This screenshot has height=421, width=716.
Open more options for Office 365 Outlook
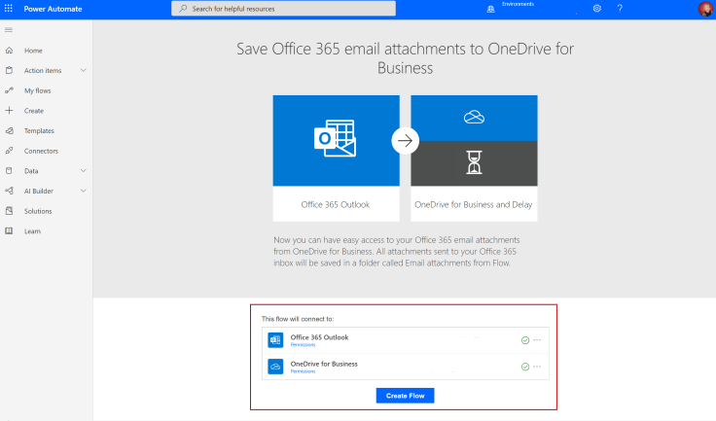pyautogui.click(x=537, y=340)
